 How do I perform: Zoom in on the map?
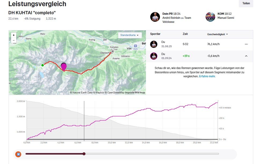click(x=13, y=35)
